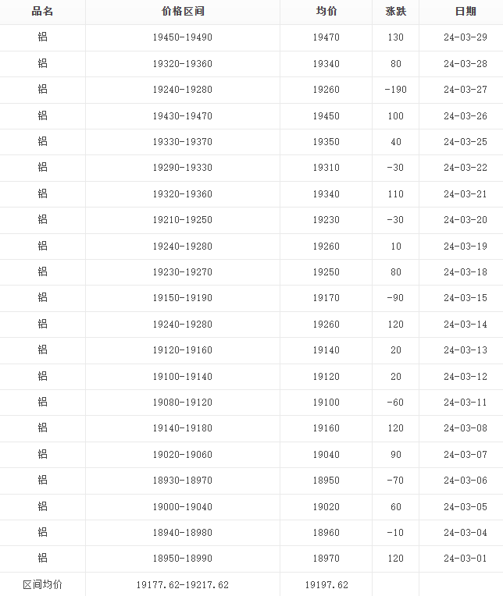
Task: Select the summary average 19197.62
Action: point(326,584)
